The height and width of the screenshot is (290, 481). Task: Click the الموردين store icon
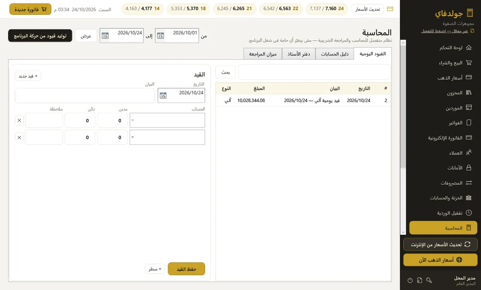[x=469, y=108]
